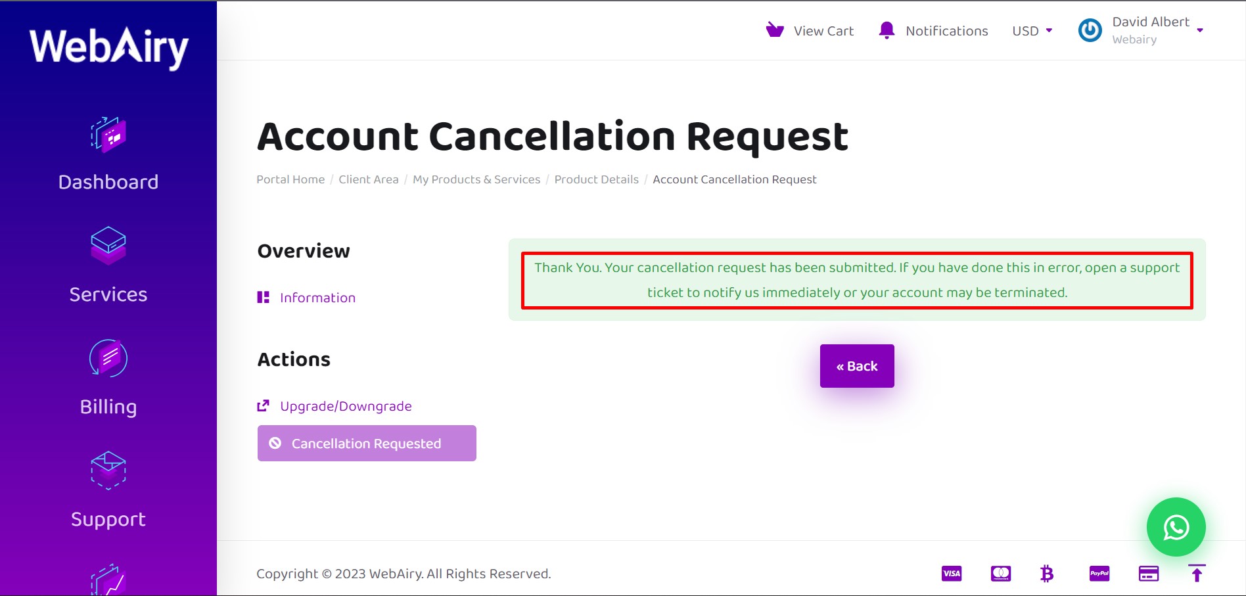Image resolution: width=1246 pixels, height=596 pixels.
Task: Go to My Products & Services breadcrumb
Action: coord(476,179)
